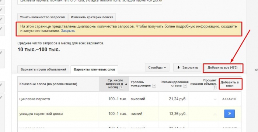This screenshot has width=258, height=132.
Task: Switch to the 'Варианты групп объявлений' tab
Action: [x=43, y=69]
